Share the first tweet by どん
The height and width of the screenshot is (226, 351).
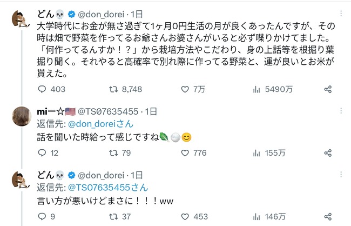pos(327,89)
